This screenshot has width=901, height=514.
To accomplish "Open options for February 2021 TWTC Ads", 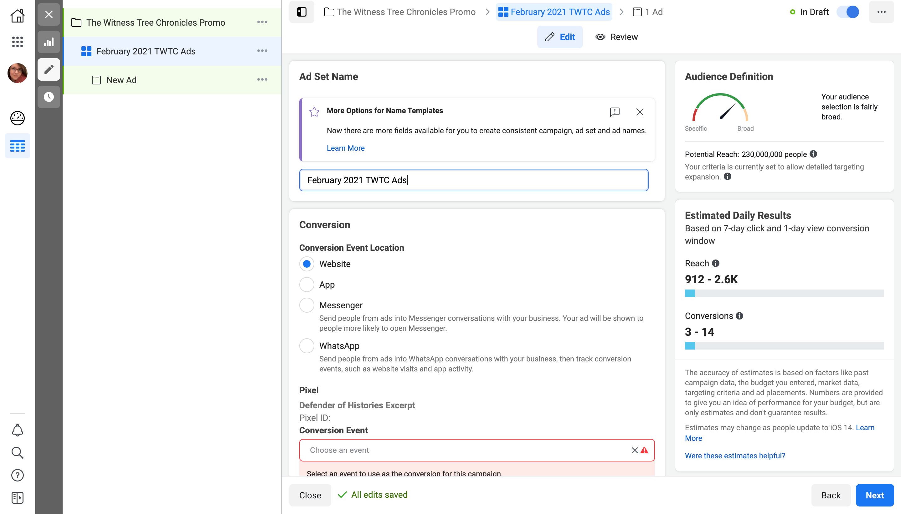I will (262, 51).
